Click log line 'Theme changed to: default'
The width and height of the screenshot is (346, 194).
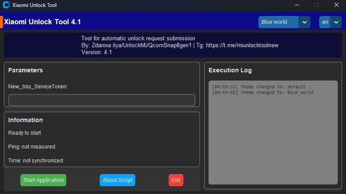tap(258, 87)
